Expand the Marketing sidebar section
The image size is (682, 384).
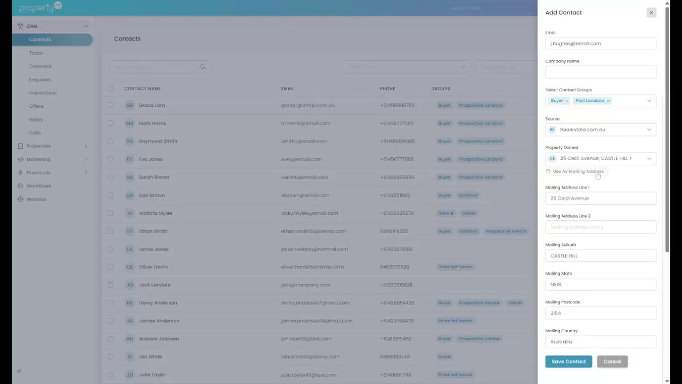coord(86,159)
